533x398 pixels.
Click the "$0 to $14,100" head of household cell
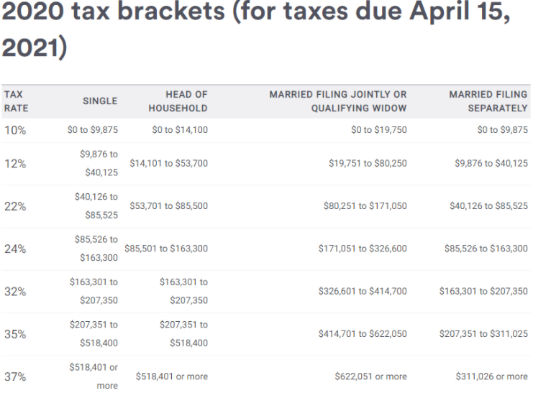(180, 130)
